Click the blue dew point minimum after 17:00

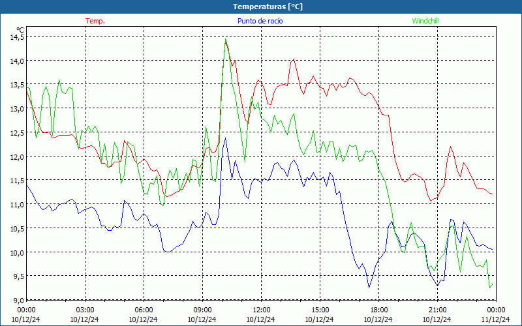click(x=369, y=288)
